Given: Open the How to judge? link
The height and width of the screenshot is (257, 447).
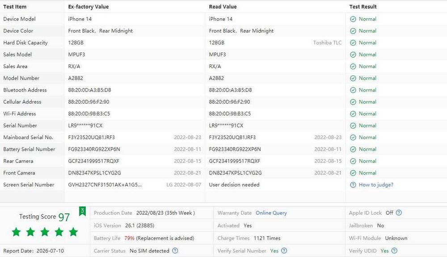Looking at the screenshot, I should click(376, 185).
